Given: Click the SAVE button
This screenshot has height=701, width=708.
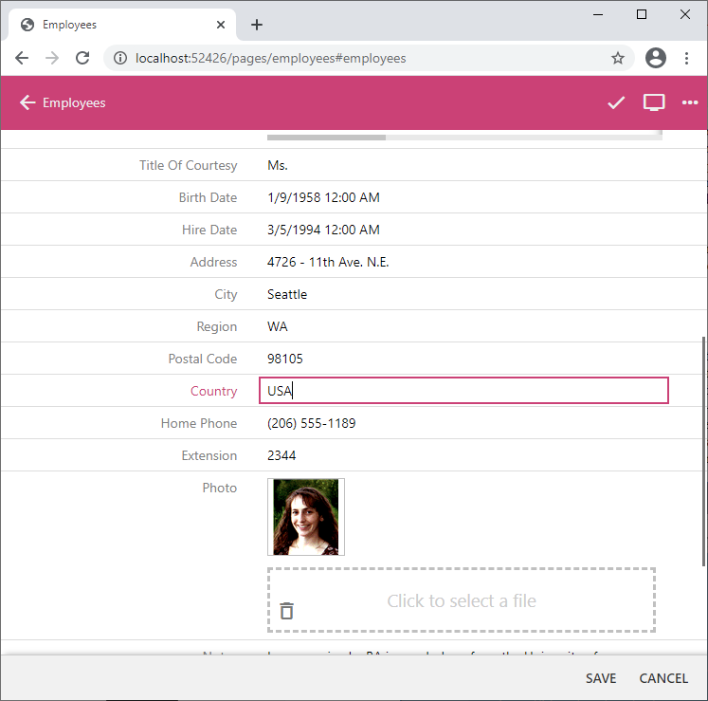Looking at the screenshot, I should (x=601, y=678).
